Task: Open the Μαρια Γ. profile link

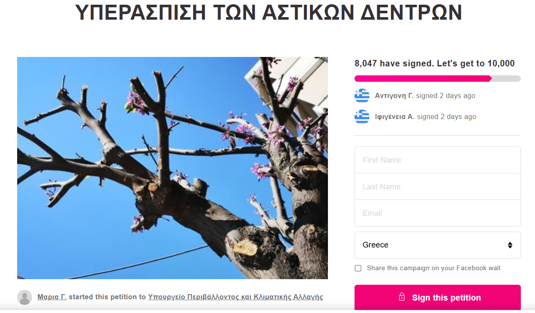Action: [52, 297]
